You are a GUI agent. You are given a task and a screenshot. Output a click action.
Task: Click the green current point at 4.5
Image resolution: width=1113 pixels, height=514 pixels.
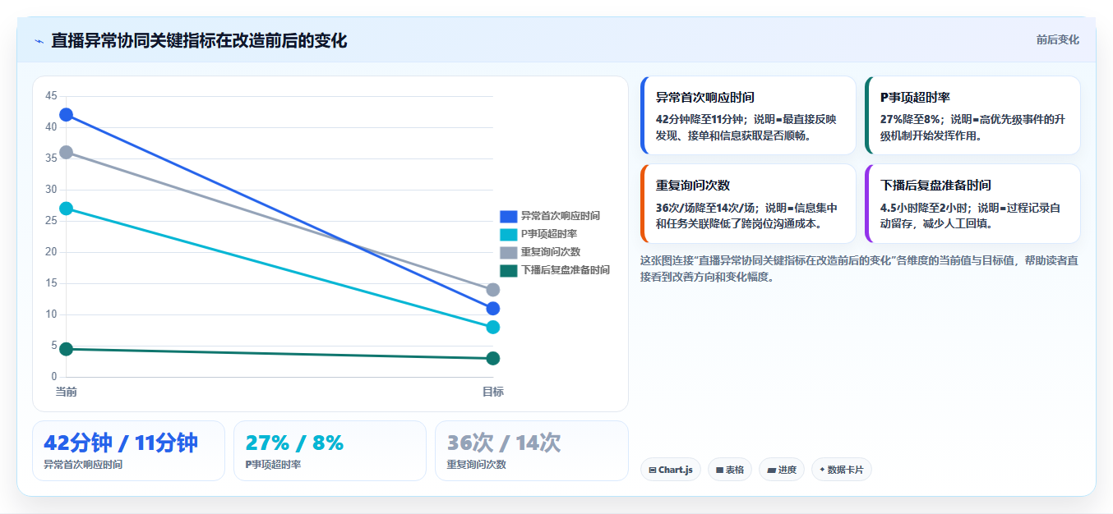(x=66, y=349)
